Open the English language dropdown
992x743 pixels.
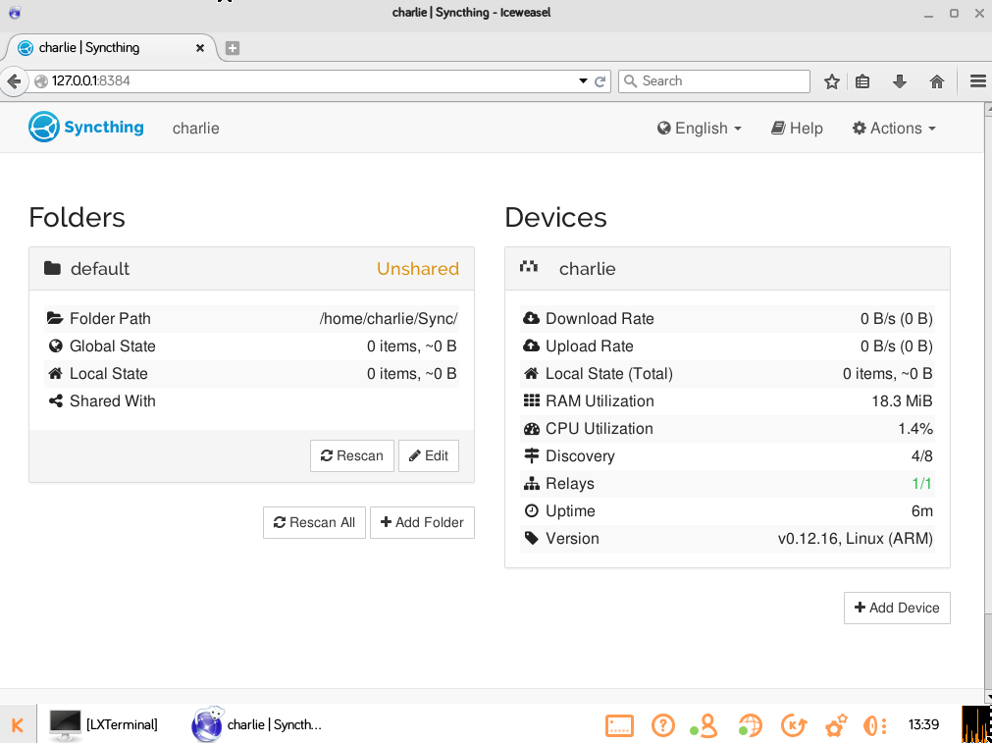(x=699, y=128)
